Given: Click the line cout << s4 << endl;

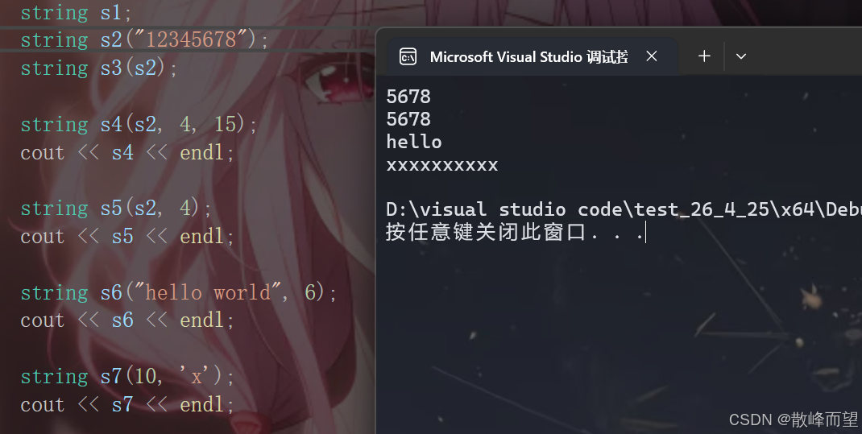Looking at the screenshot, I should point(127,152).
